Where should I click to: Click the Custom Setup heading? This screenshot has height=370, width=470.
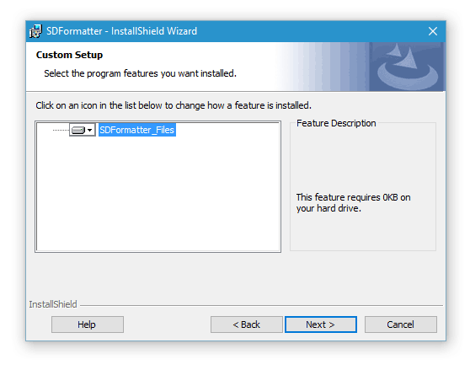(69, 55)
